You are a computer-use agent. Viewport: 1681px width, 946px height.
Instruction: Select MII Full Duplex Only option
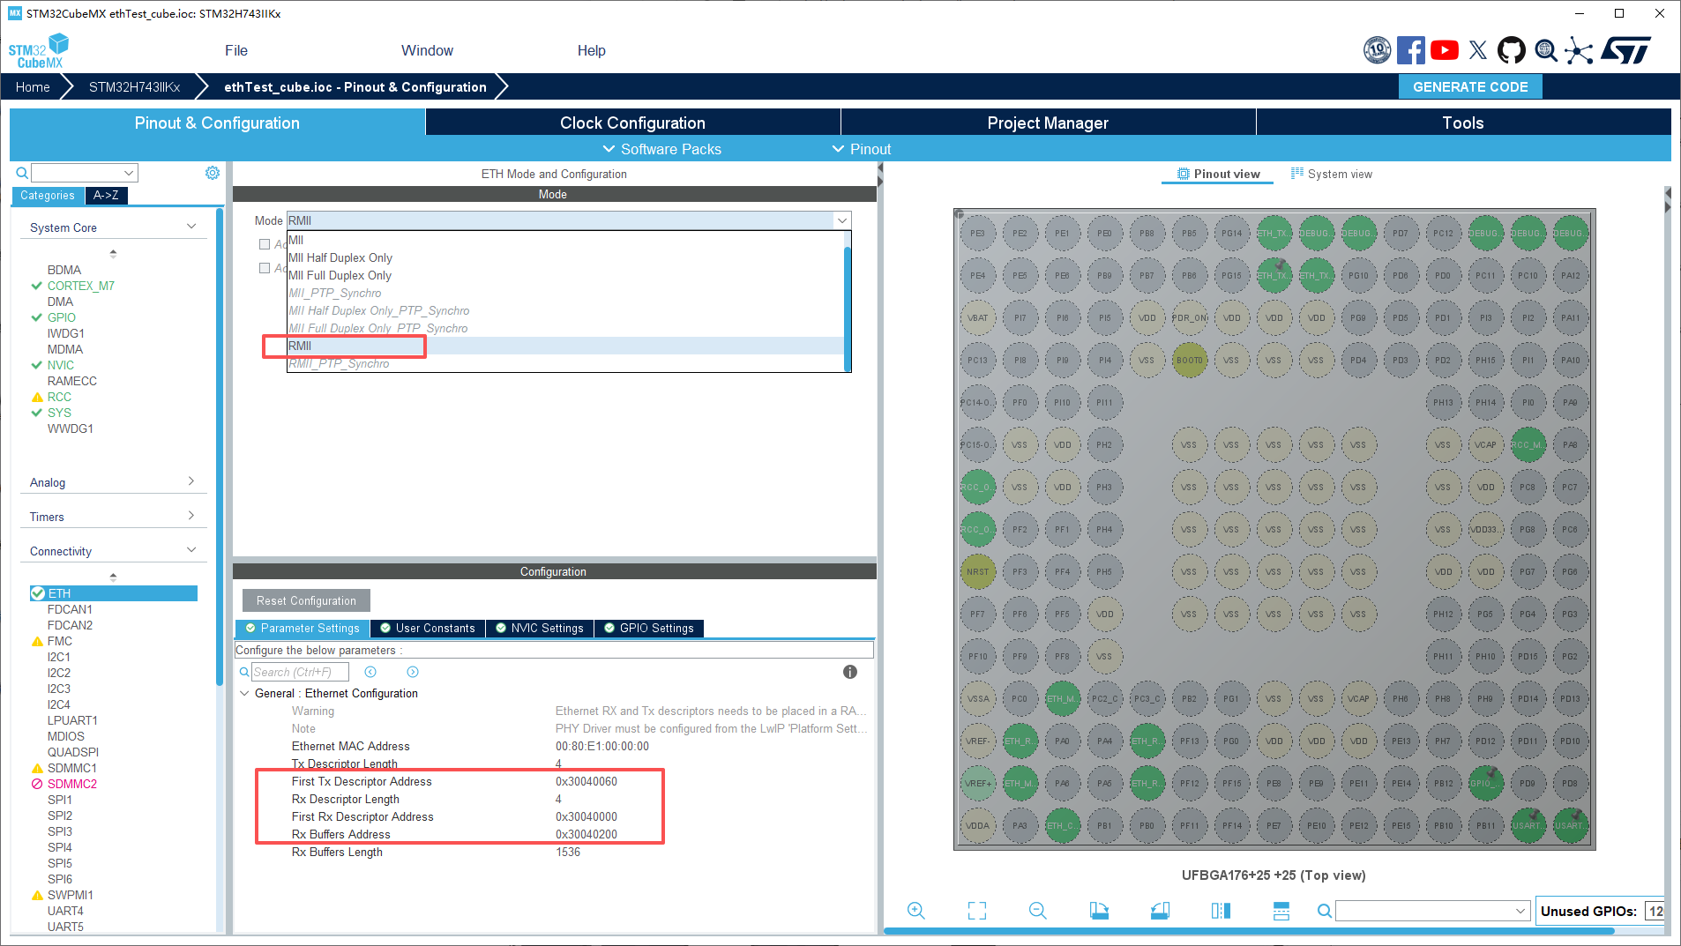click(565, 275)
